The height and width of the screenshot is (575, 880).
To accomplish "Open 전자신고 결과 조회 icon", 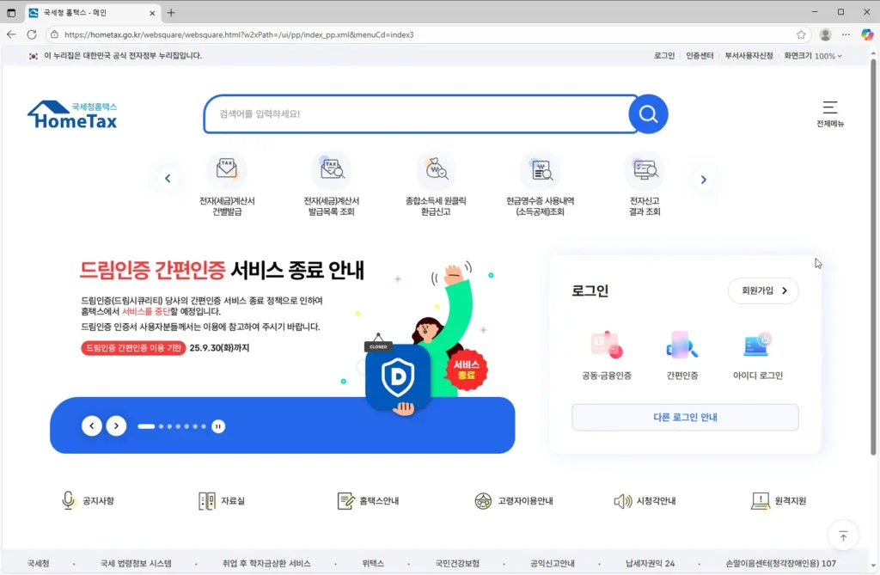I will (645, 170).
